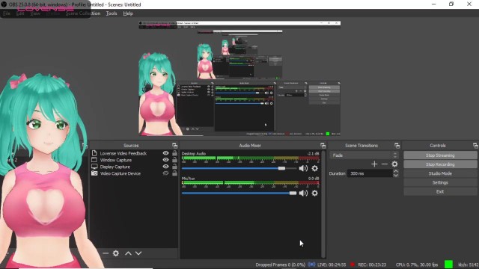Open Desktop Audio settings gear
The image size is (479, 269).
tap(314, 168)
